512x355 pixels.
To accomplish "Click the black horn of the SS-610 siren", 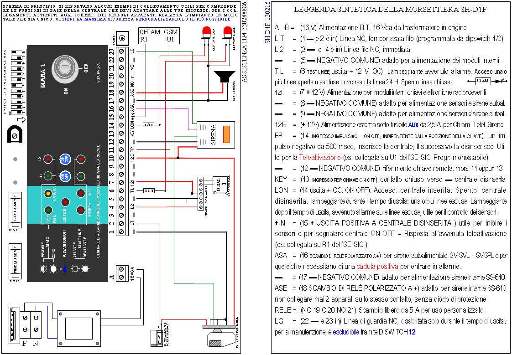I will pyautogui.click(x=225, y=77).
